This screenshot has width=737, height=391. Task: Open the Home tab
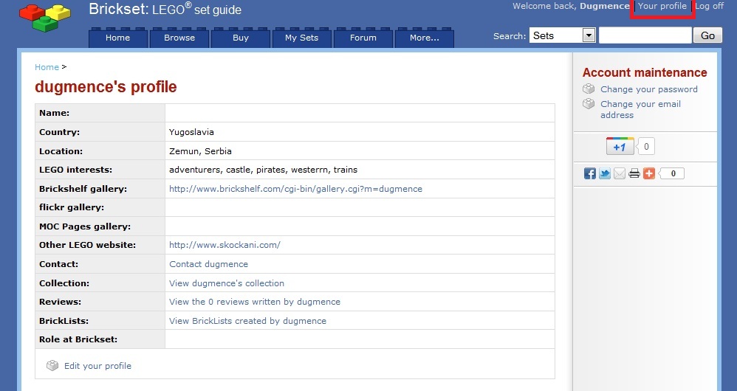(118, 38)
